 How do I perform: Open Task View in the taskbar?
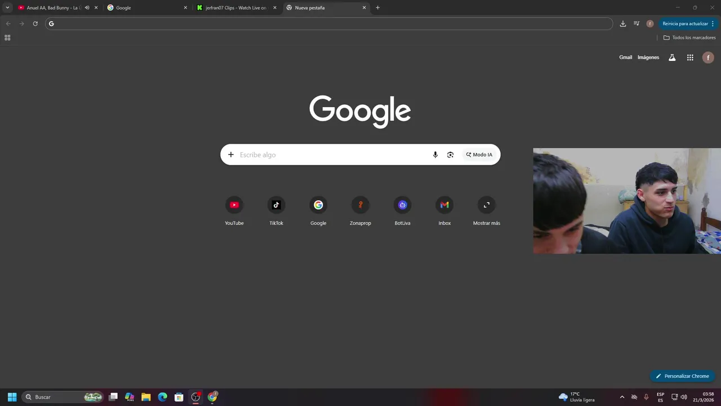pyautogui.click(x=113, y=397)
